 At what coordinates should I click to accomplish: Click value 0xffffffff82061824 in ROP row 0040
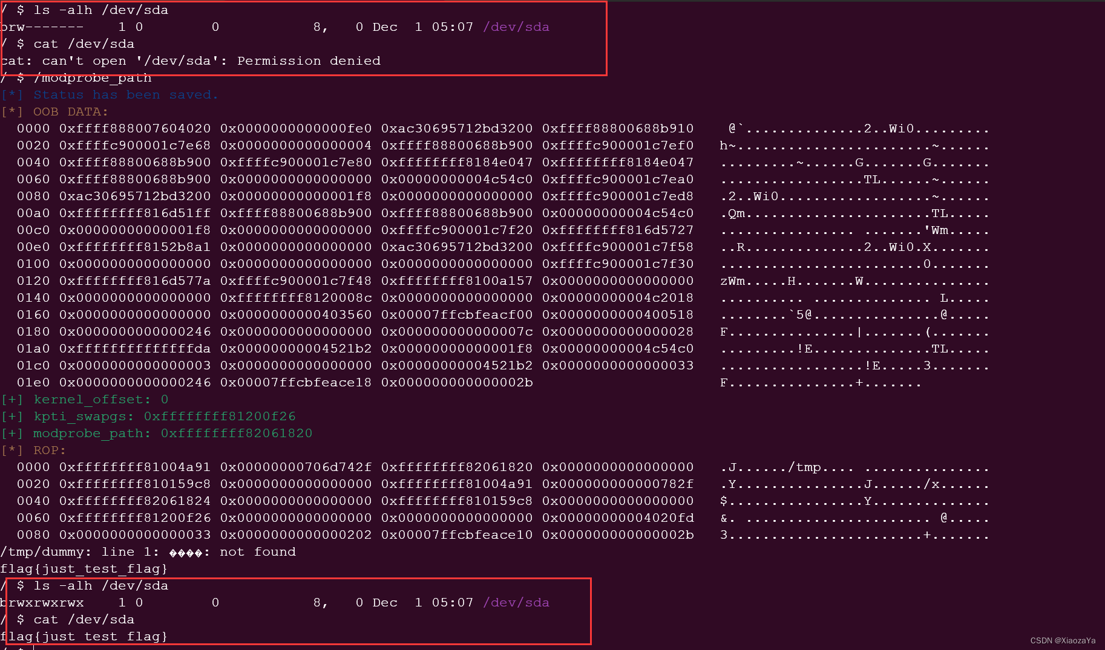click(135, 501)
